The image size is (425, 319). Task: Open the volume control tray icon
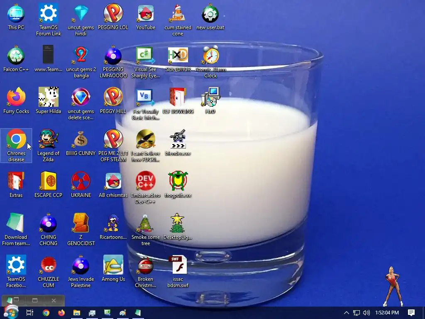[x=366, y=313]
